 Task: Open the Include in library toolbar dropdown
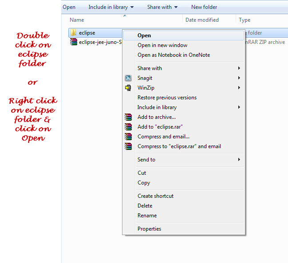click(111, 7)
